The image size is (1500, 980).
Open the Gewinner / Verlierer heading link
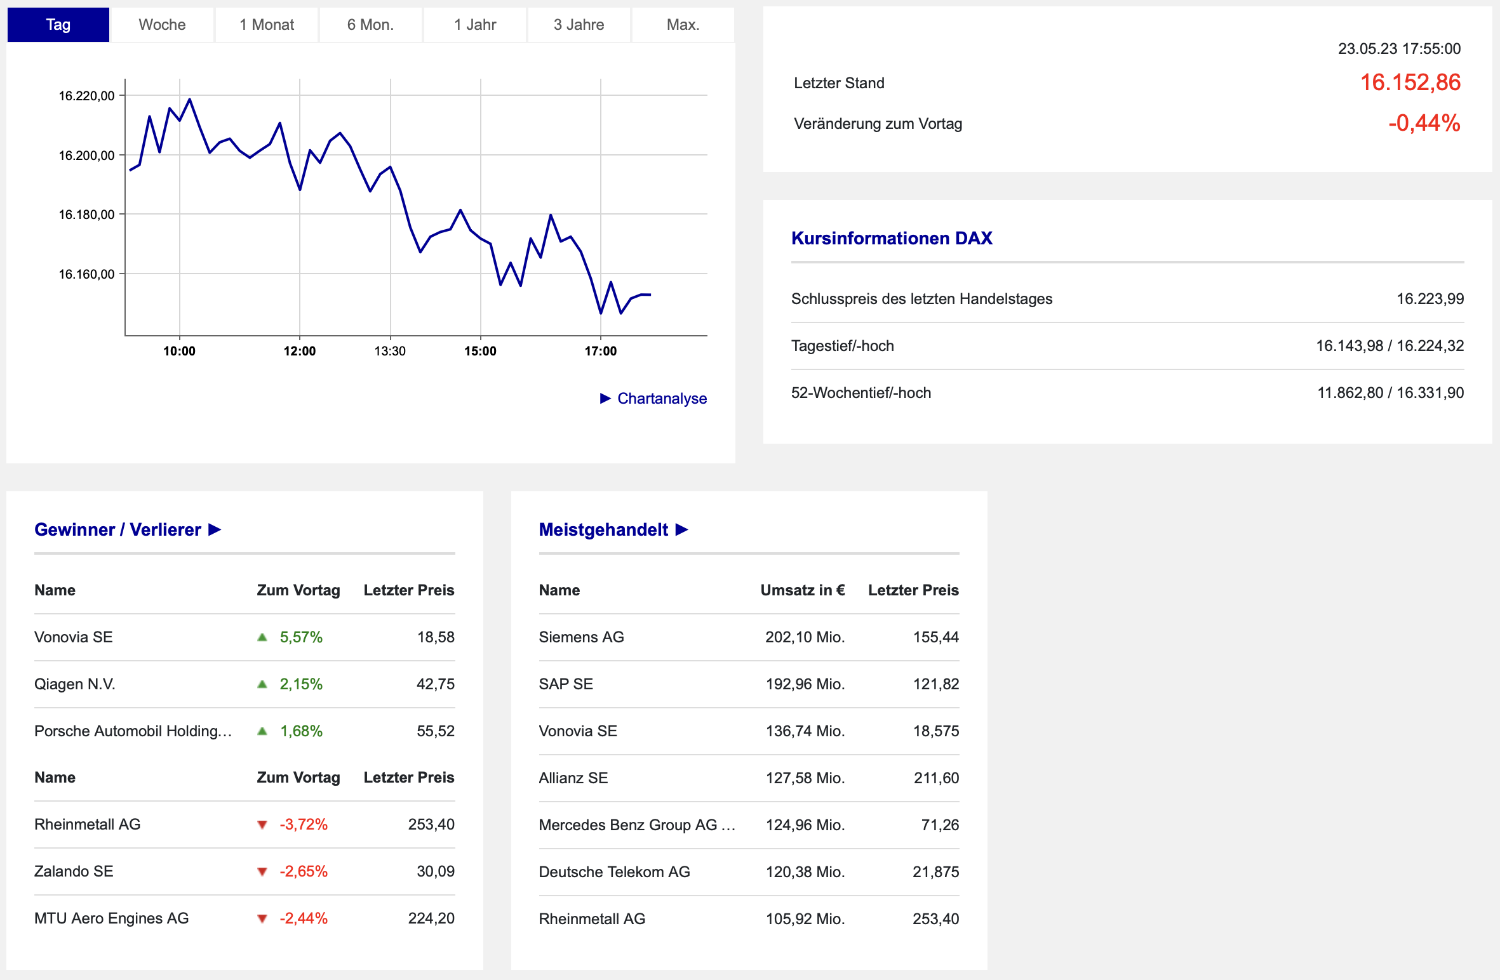point(117,529)
